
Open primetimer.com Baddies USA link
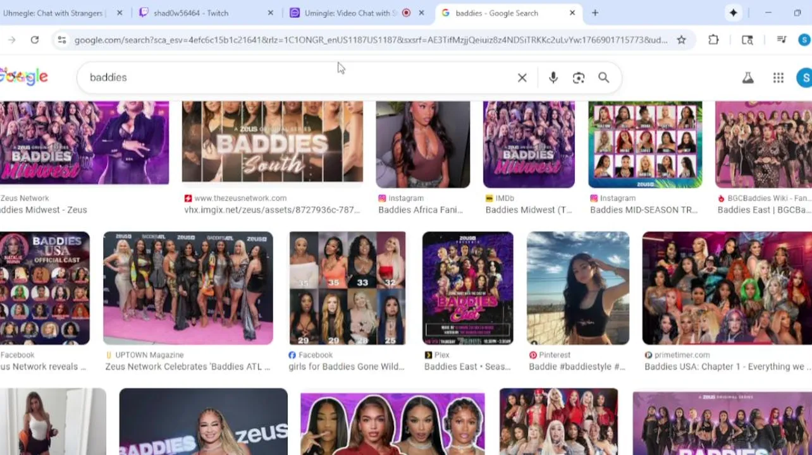pyautogui.click(x=727, y=367)
